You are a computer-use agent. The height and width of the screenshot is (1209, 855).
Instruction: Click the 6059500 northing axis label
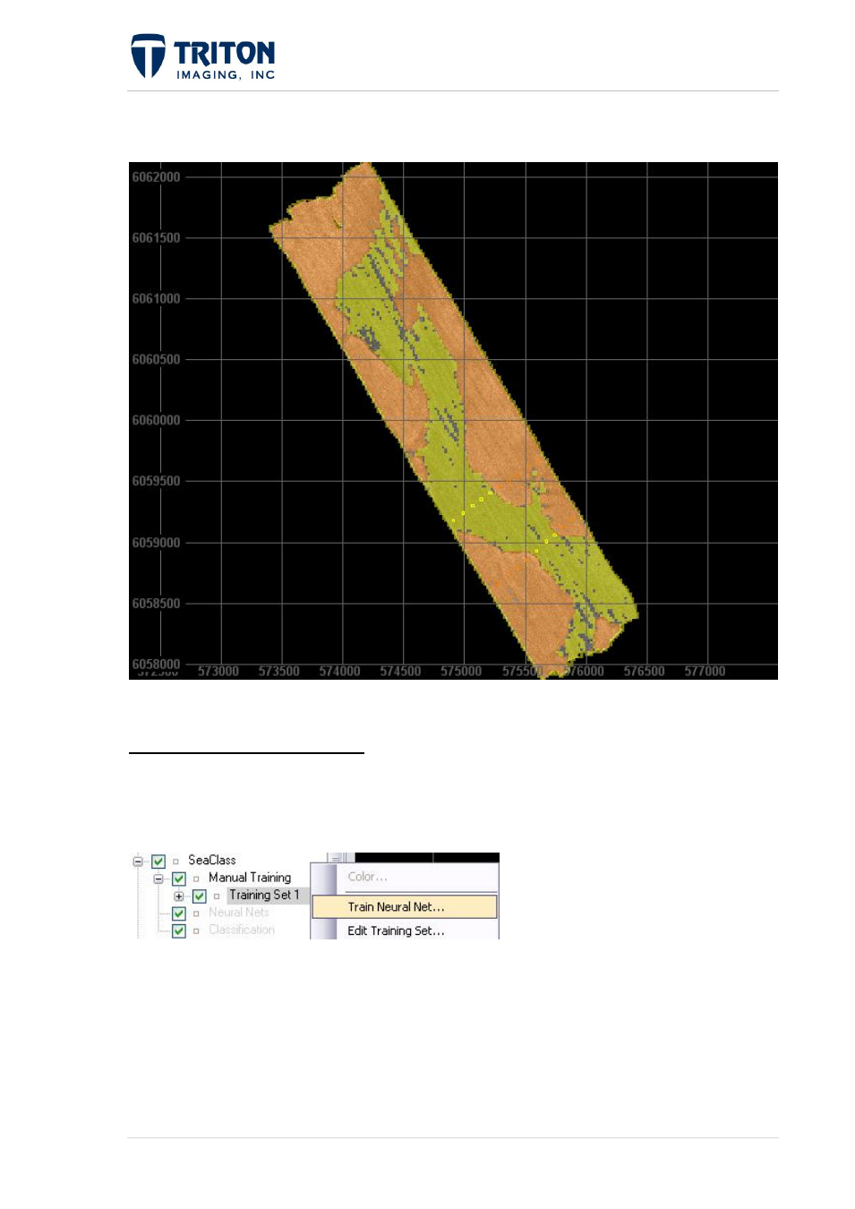[x=156, y=482]
